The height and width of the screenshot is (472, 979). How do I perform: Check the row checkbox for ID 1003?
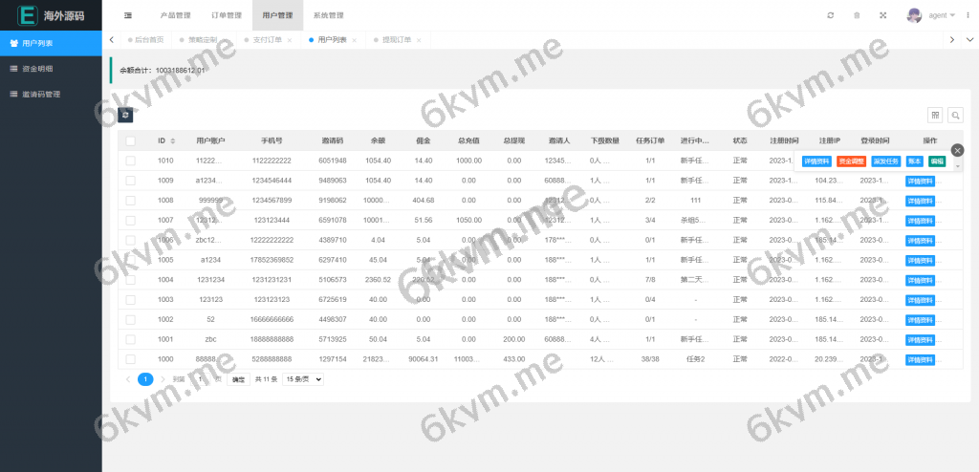130,300
